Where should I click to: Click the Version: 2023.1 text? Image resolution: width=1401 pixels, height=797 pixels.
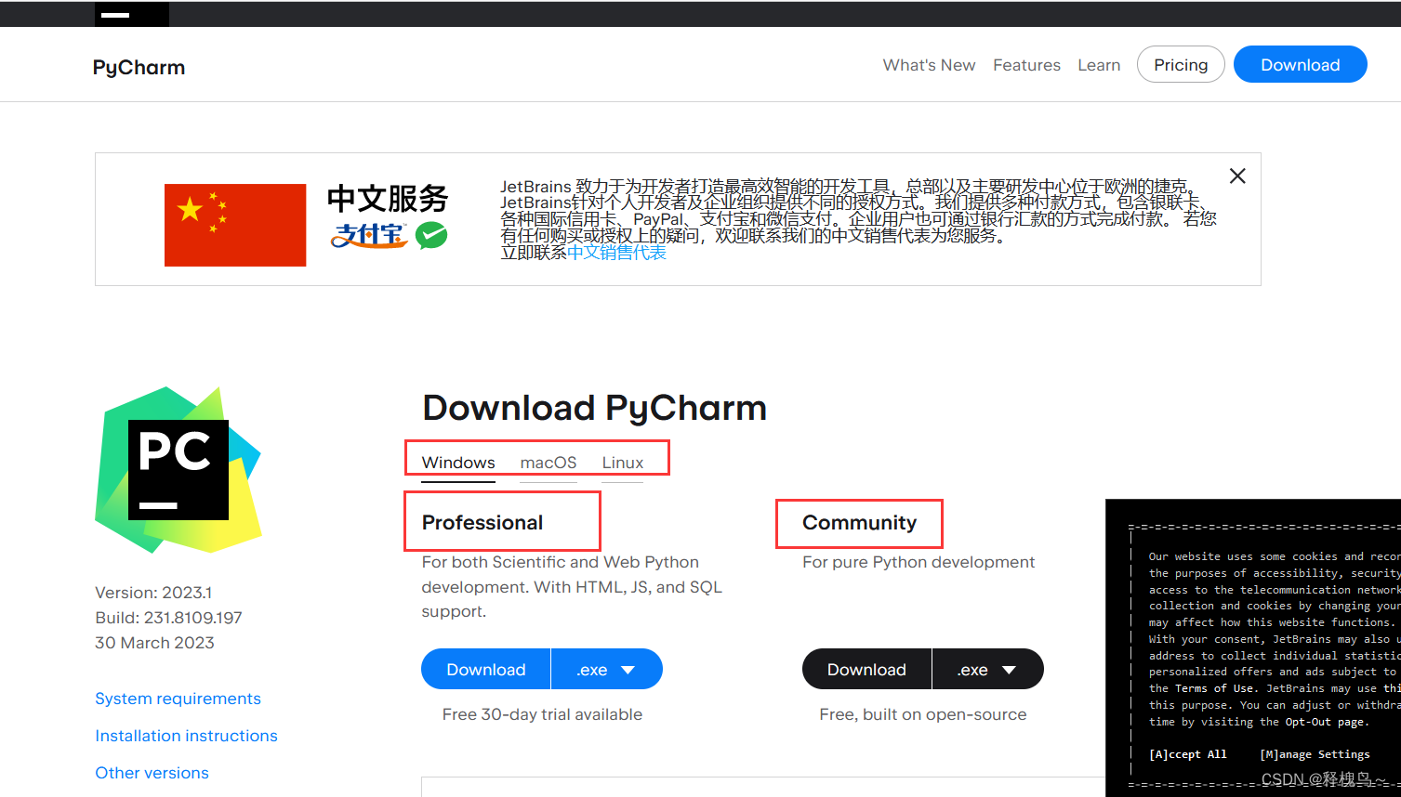[x=153, y=593]
